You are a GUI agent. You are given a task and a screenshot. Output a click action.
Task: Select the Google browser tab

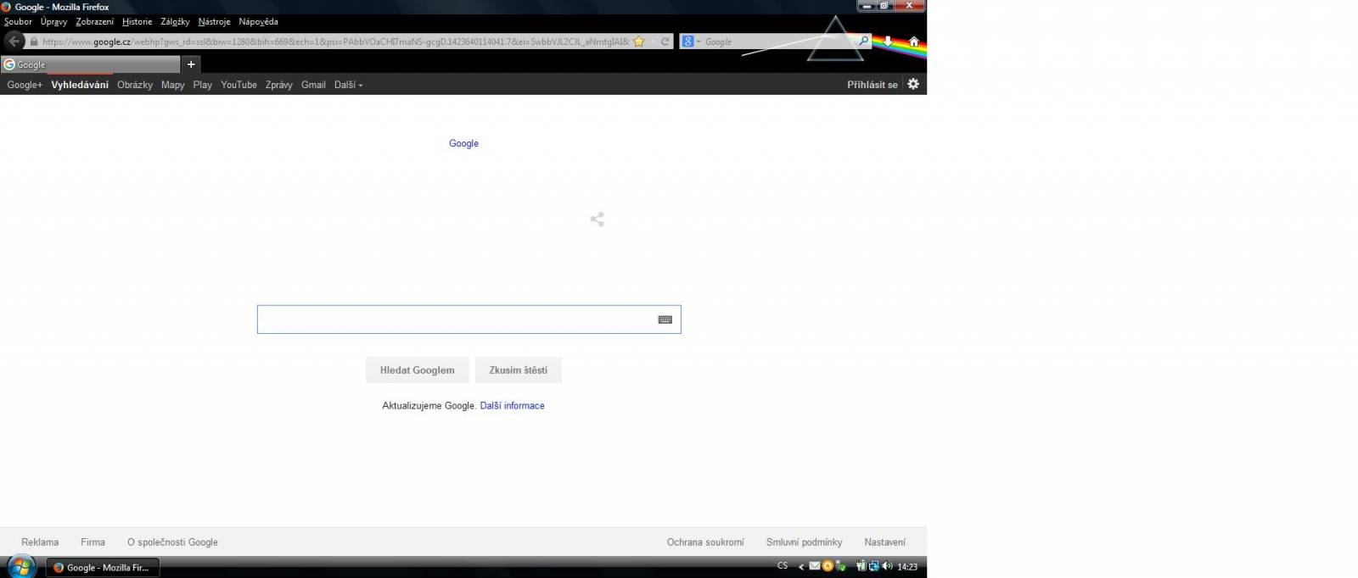click(x=90, y=64)
